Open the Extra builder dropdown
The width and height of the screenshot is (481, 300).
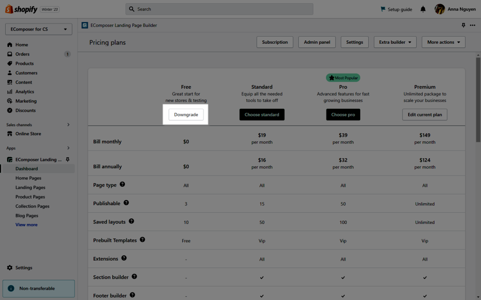pyautogui.click(x=395, y=42)
